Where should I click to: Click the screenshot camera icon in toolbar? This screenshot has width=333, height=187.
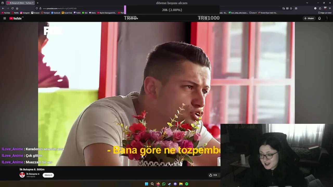[296, 8]
